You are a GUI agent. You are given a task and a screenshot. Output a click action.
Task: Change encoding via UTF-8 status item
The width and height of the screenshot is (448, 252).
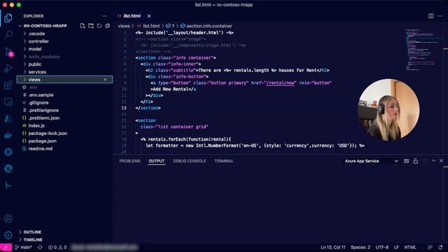tap(381, 247)
